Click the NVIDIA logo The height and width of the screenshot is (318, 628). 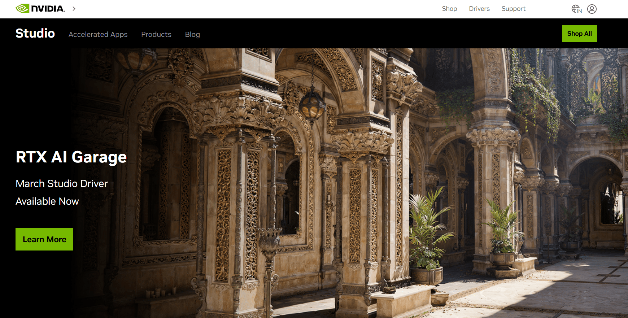(40, 9)
